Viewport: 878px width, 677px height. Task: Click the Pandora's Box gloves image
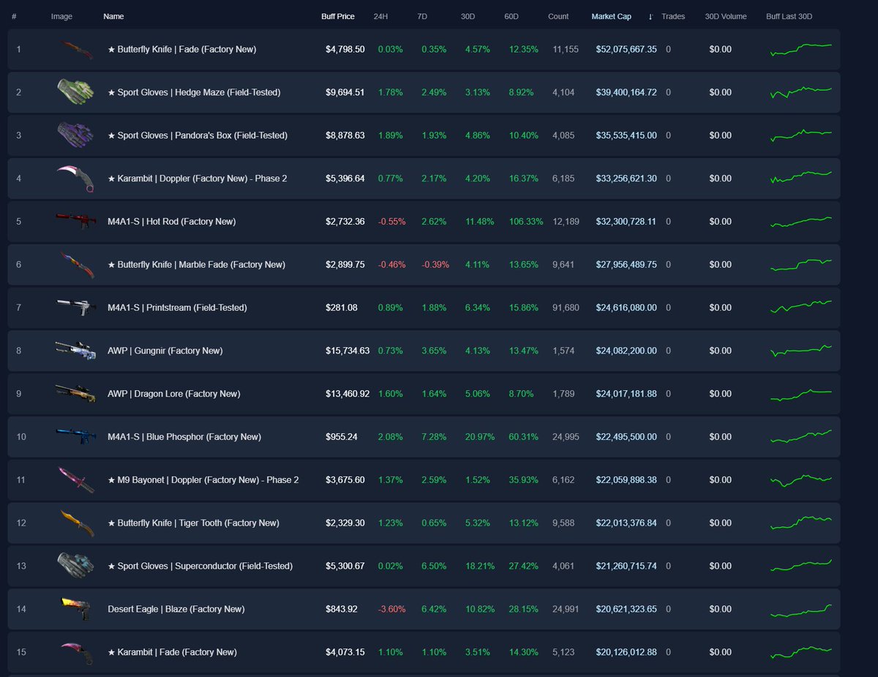[75, 135]
